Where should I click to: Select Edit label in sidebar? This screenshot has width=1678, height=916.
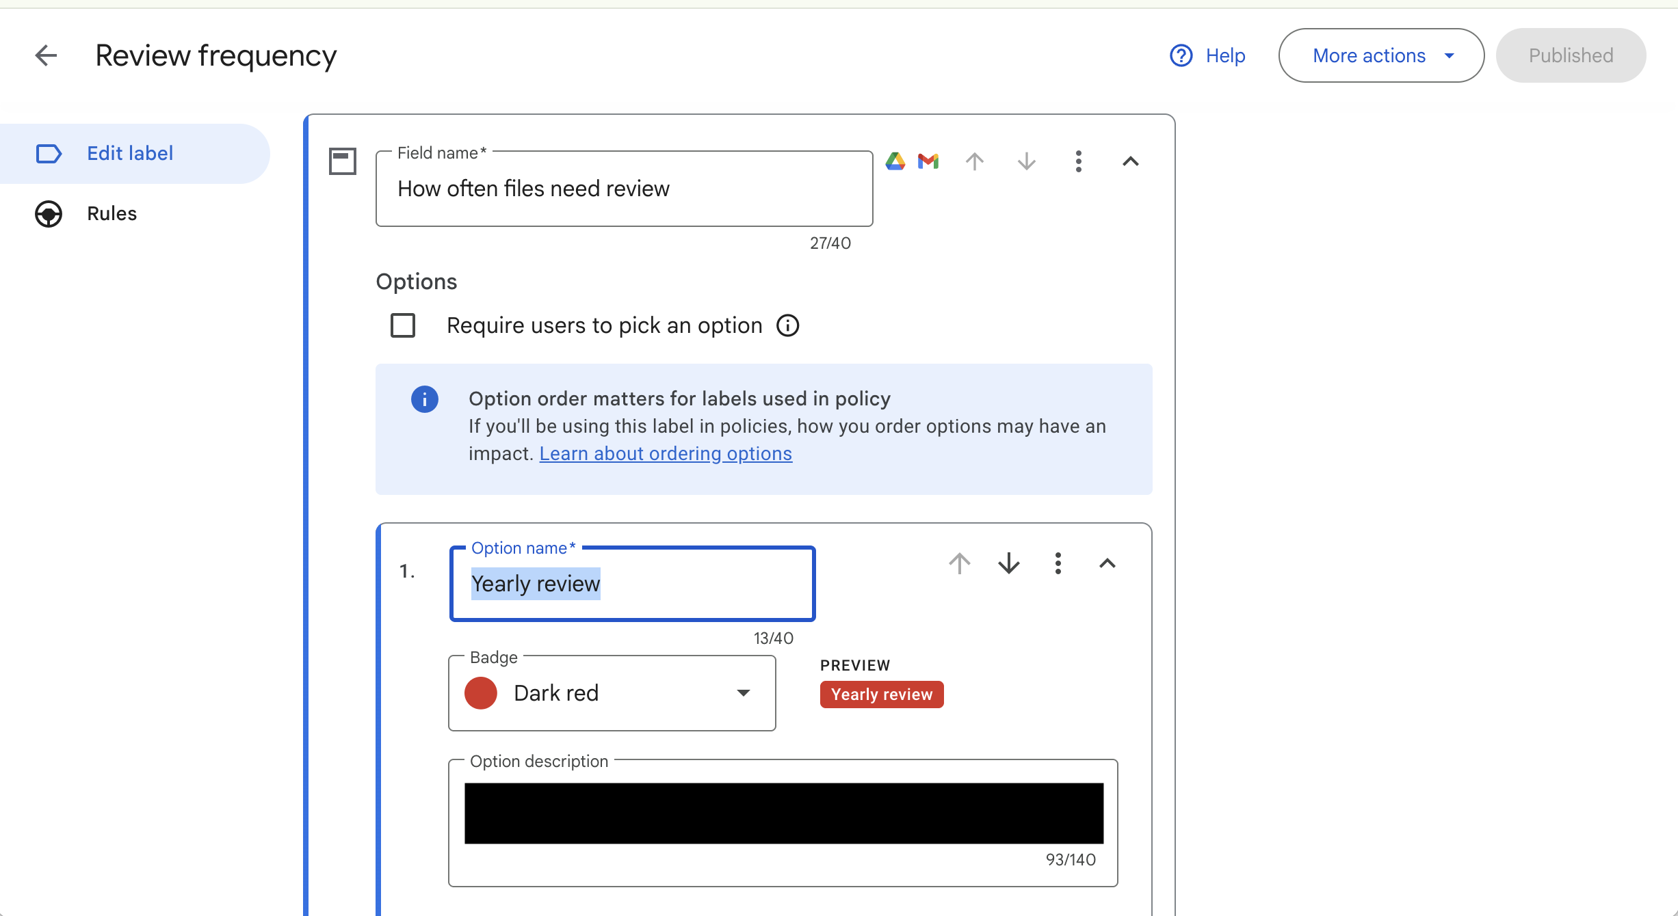[x=130, y=153]
